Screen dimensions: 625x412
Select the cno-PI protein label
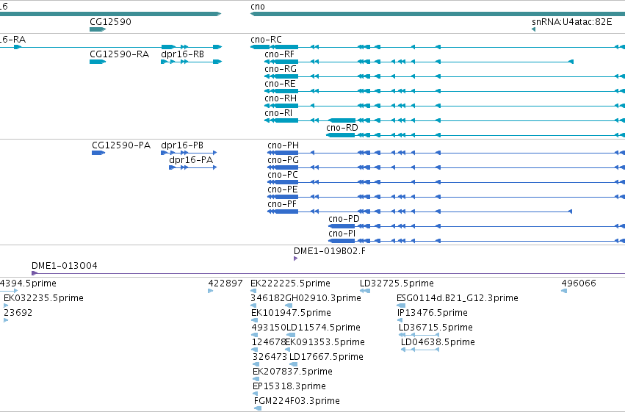[342, 234]
